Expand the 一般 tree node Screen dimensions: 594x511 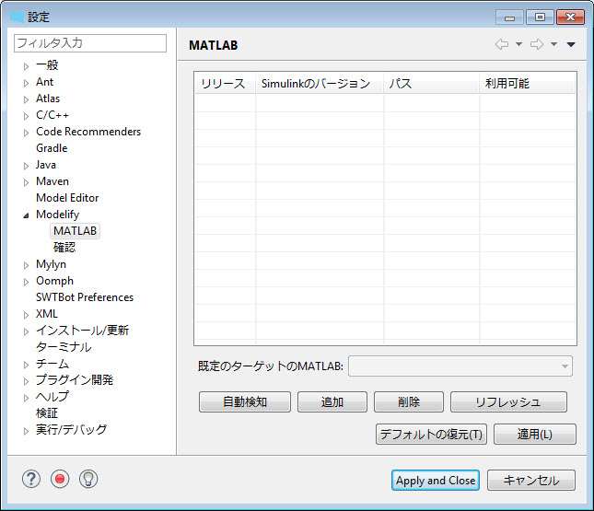[26, 66]
